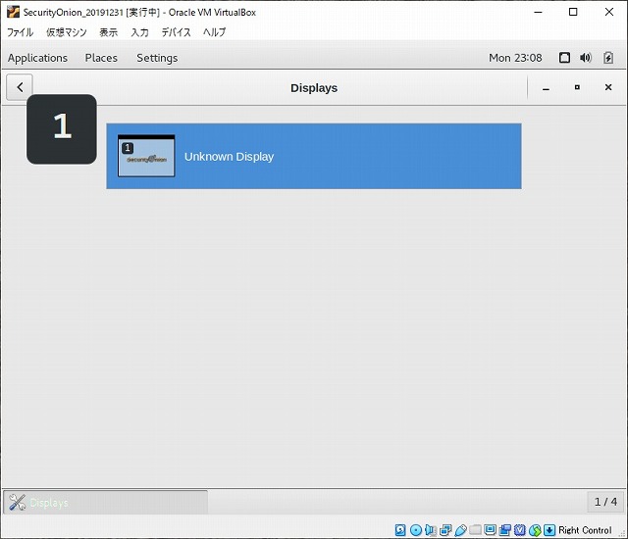The image size is (628, 539).
Task: Click the display status bar icon
Action: [491, 530]
